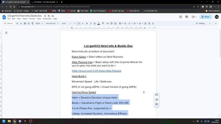The width and height of the screenshot is (221, 124).
Task: Open File Explorer from the taskbar
Action: pos(9,121)
